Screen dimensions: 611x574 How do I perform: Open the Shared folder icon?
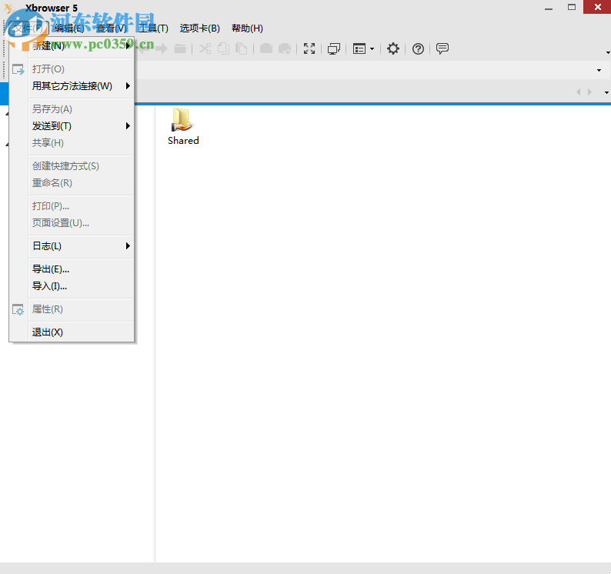[181, 120]
